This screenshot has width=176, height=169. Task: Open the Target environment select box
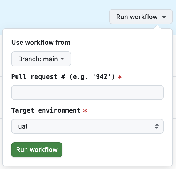coord(87,126)
